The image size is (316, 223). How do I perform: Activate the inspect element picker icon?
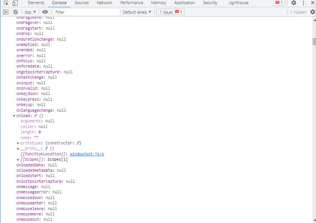point(6,3)
